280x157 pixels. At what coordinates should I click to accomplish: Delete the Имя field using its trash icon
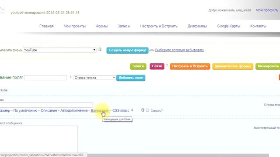143,110
